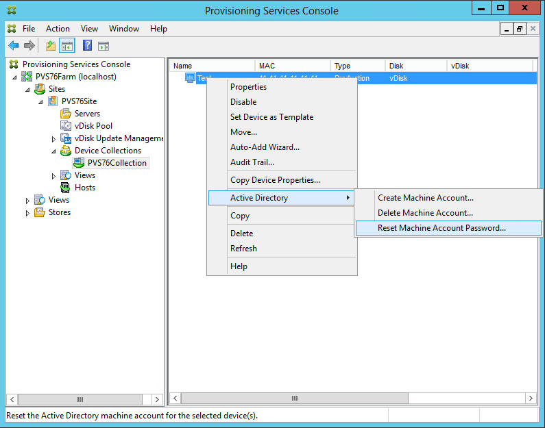
Task: Click the Forward arrow toolbar icon
Action: pos(29,45)
